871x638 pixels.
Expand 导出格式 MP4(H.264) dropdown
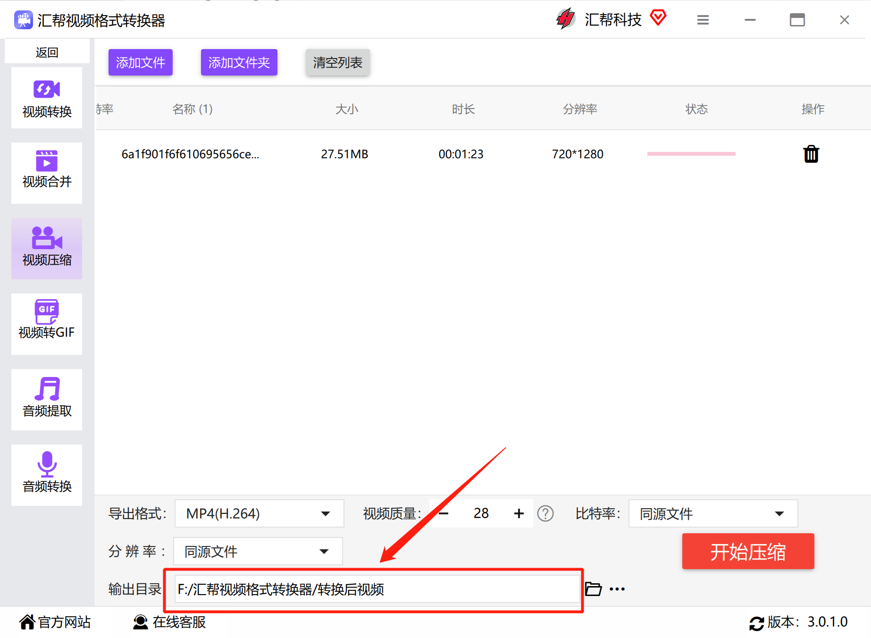pos(259,513)
